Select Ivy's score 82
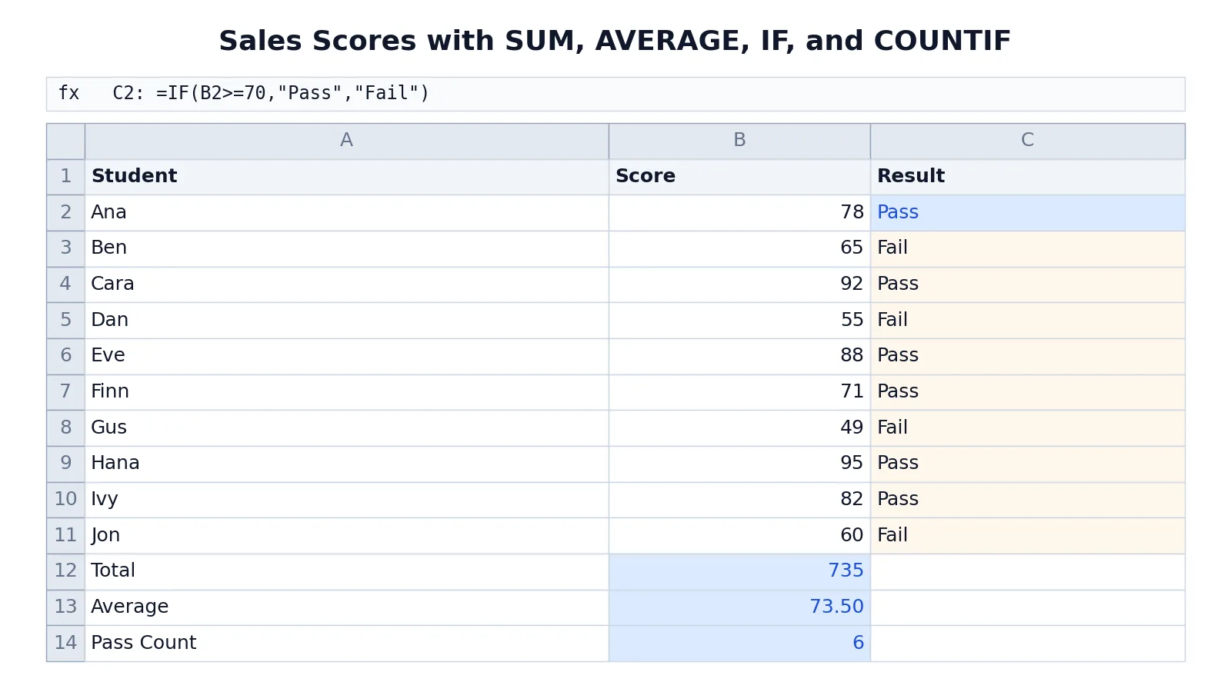Screen dimensions: 1231x692 [739, 500]
